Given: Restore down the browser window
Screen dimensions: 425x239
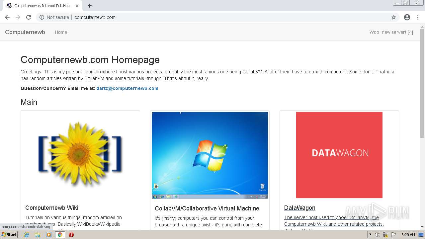Looking at the screenshot, I should point(405,3).
